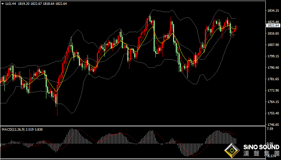
Task: Click the last red candlestick on the chart
Action: click(236, 28)
